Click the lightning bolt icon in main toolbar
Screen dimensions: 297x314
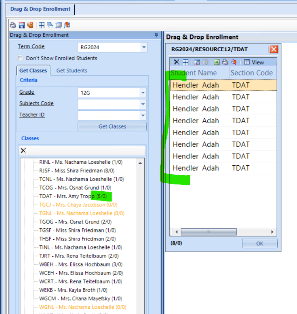(67, 25)
